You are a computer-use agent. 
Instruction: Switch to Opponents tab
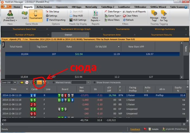point(62,7)
